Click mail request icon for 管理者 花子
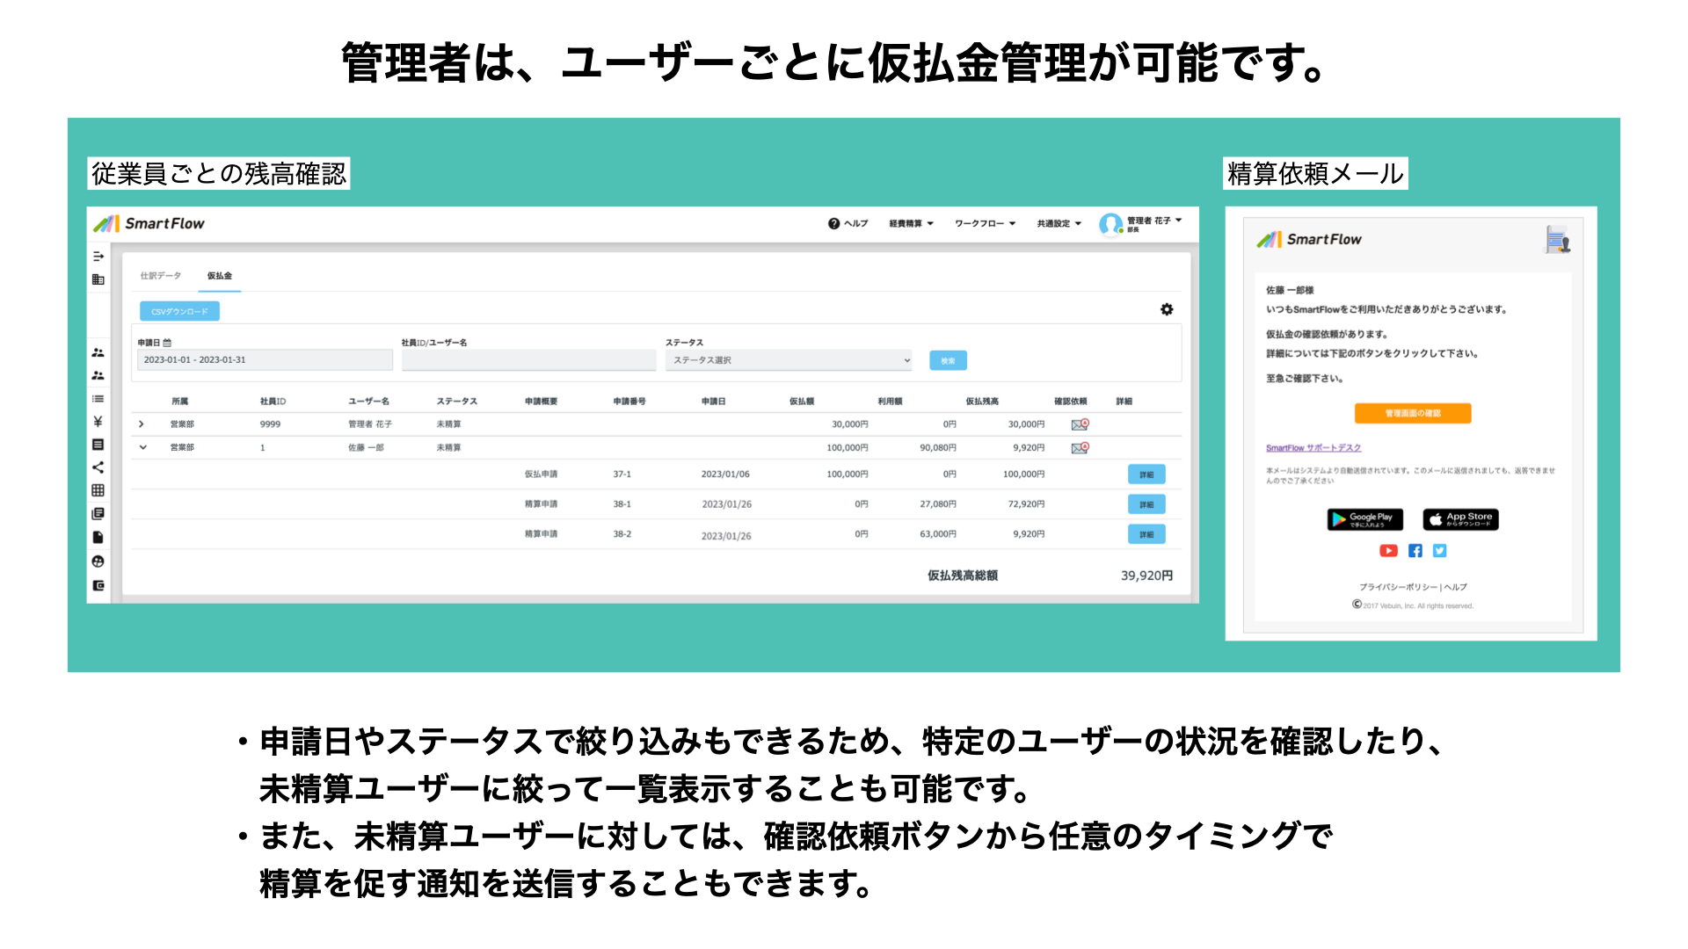Screen dimensions: 1688x949 [x=1080, y=424]
